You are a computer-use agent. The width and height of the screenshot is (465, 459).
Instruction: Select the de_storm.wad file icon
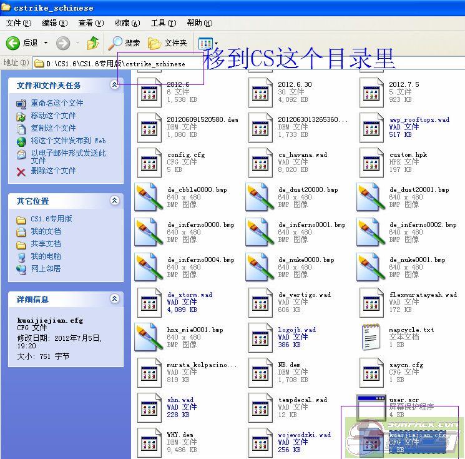149,302
